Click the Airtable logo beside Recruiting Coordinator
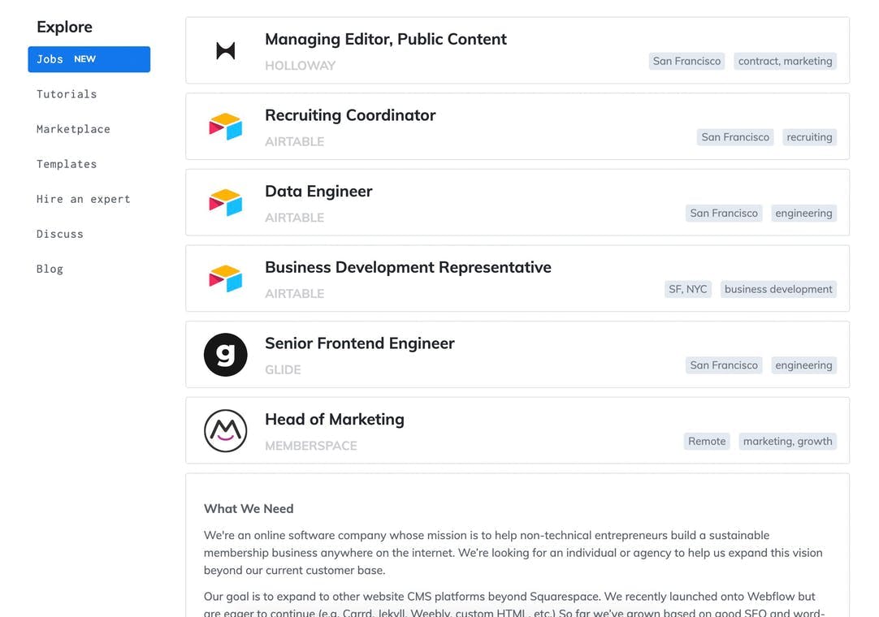The image size is (879, 617). pyautogui.click(x=225, y=127)
